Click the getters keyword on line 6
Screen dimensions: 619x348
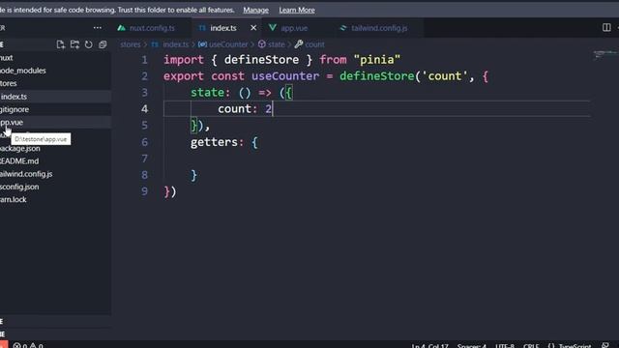pyautogui.click(x=214, y=142)
